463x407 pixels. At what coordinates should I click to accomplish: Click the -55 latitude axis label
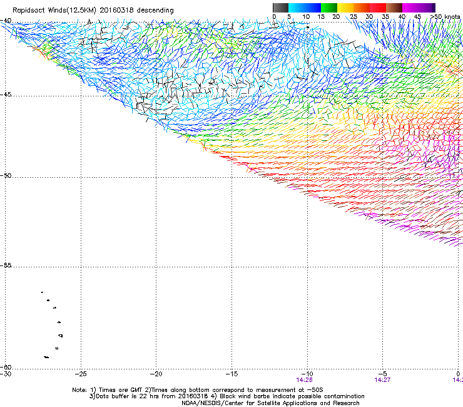point(6,265)
